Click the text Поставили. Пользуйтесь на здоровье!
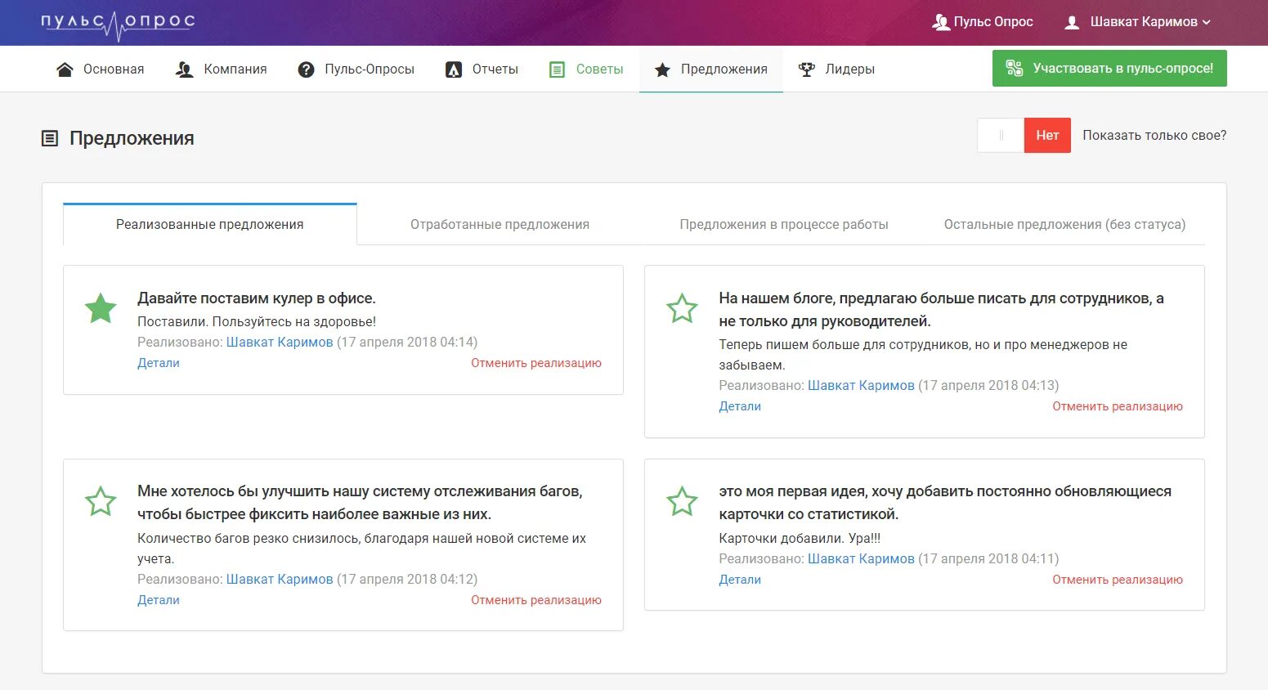 point(257,322)
